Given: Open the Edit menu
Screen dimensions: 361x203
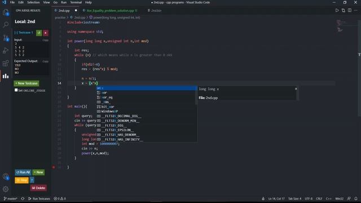Looking at the screenshot, I should pyautogui.click(x=21, y=2).
